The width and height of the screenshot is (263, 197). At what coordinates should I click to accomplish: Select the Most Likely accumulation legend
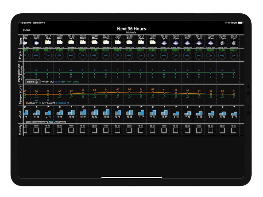coord(73,82)
